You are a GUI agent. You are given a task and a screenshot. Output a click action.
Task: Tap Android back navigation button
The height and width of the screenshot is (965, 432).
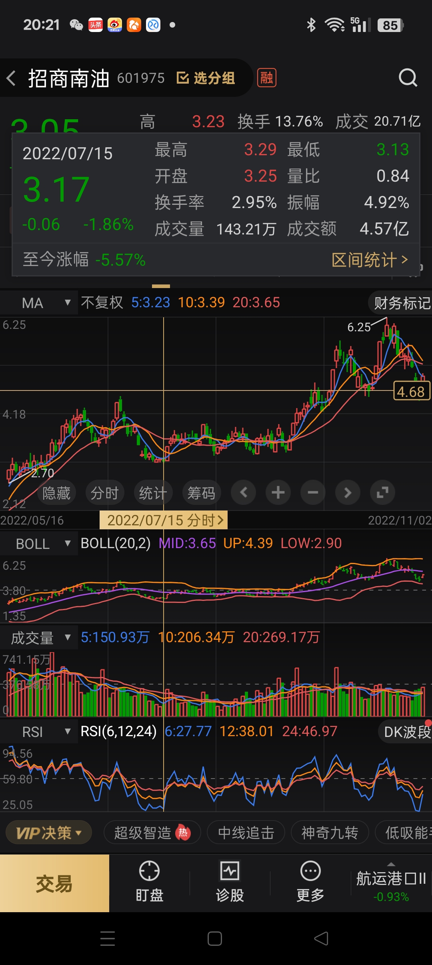tap(321, 939)
